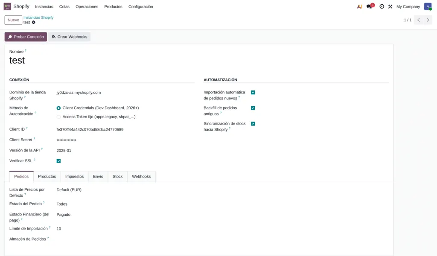Image resolution: width=437 pixels, height=256 pixels.
Task: Go to the previous record arrow
Action: (419, 20)
